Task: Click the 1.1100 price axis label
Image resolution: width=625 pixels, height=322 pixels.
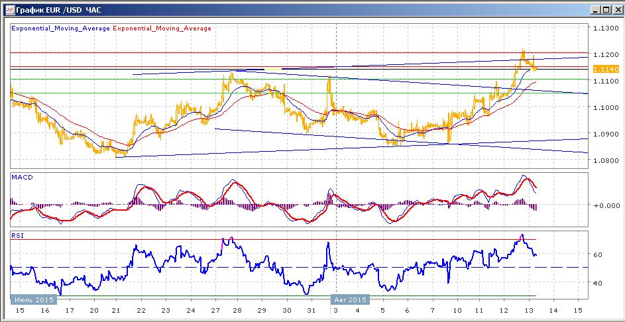Action: point(606,81)
